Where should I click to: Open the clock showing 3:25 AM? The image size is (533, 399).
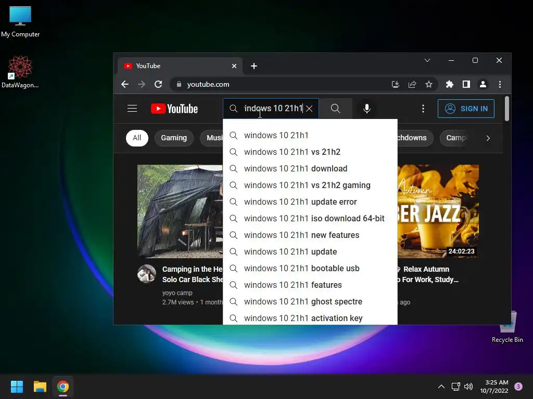click(494, 387)
